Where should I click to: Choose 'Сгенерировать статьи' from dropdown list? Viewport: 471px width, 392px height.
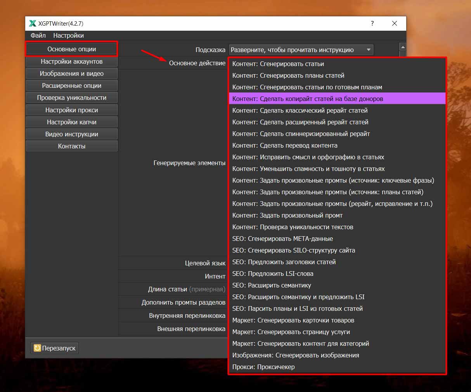click(x=278, y=64)
